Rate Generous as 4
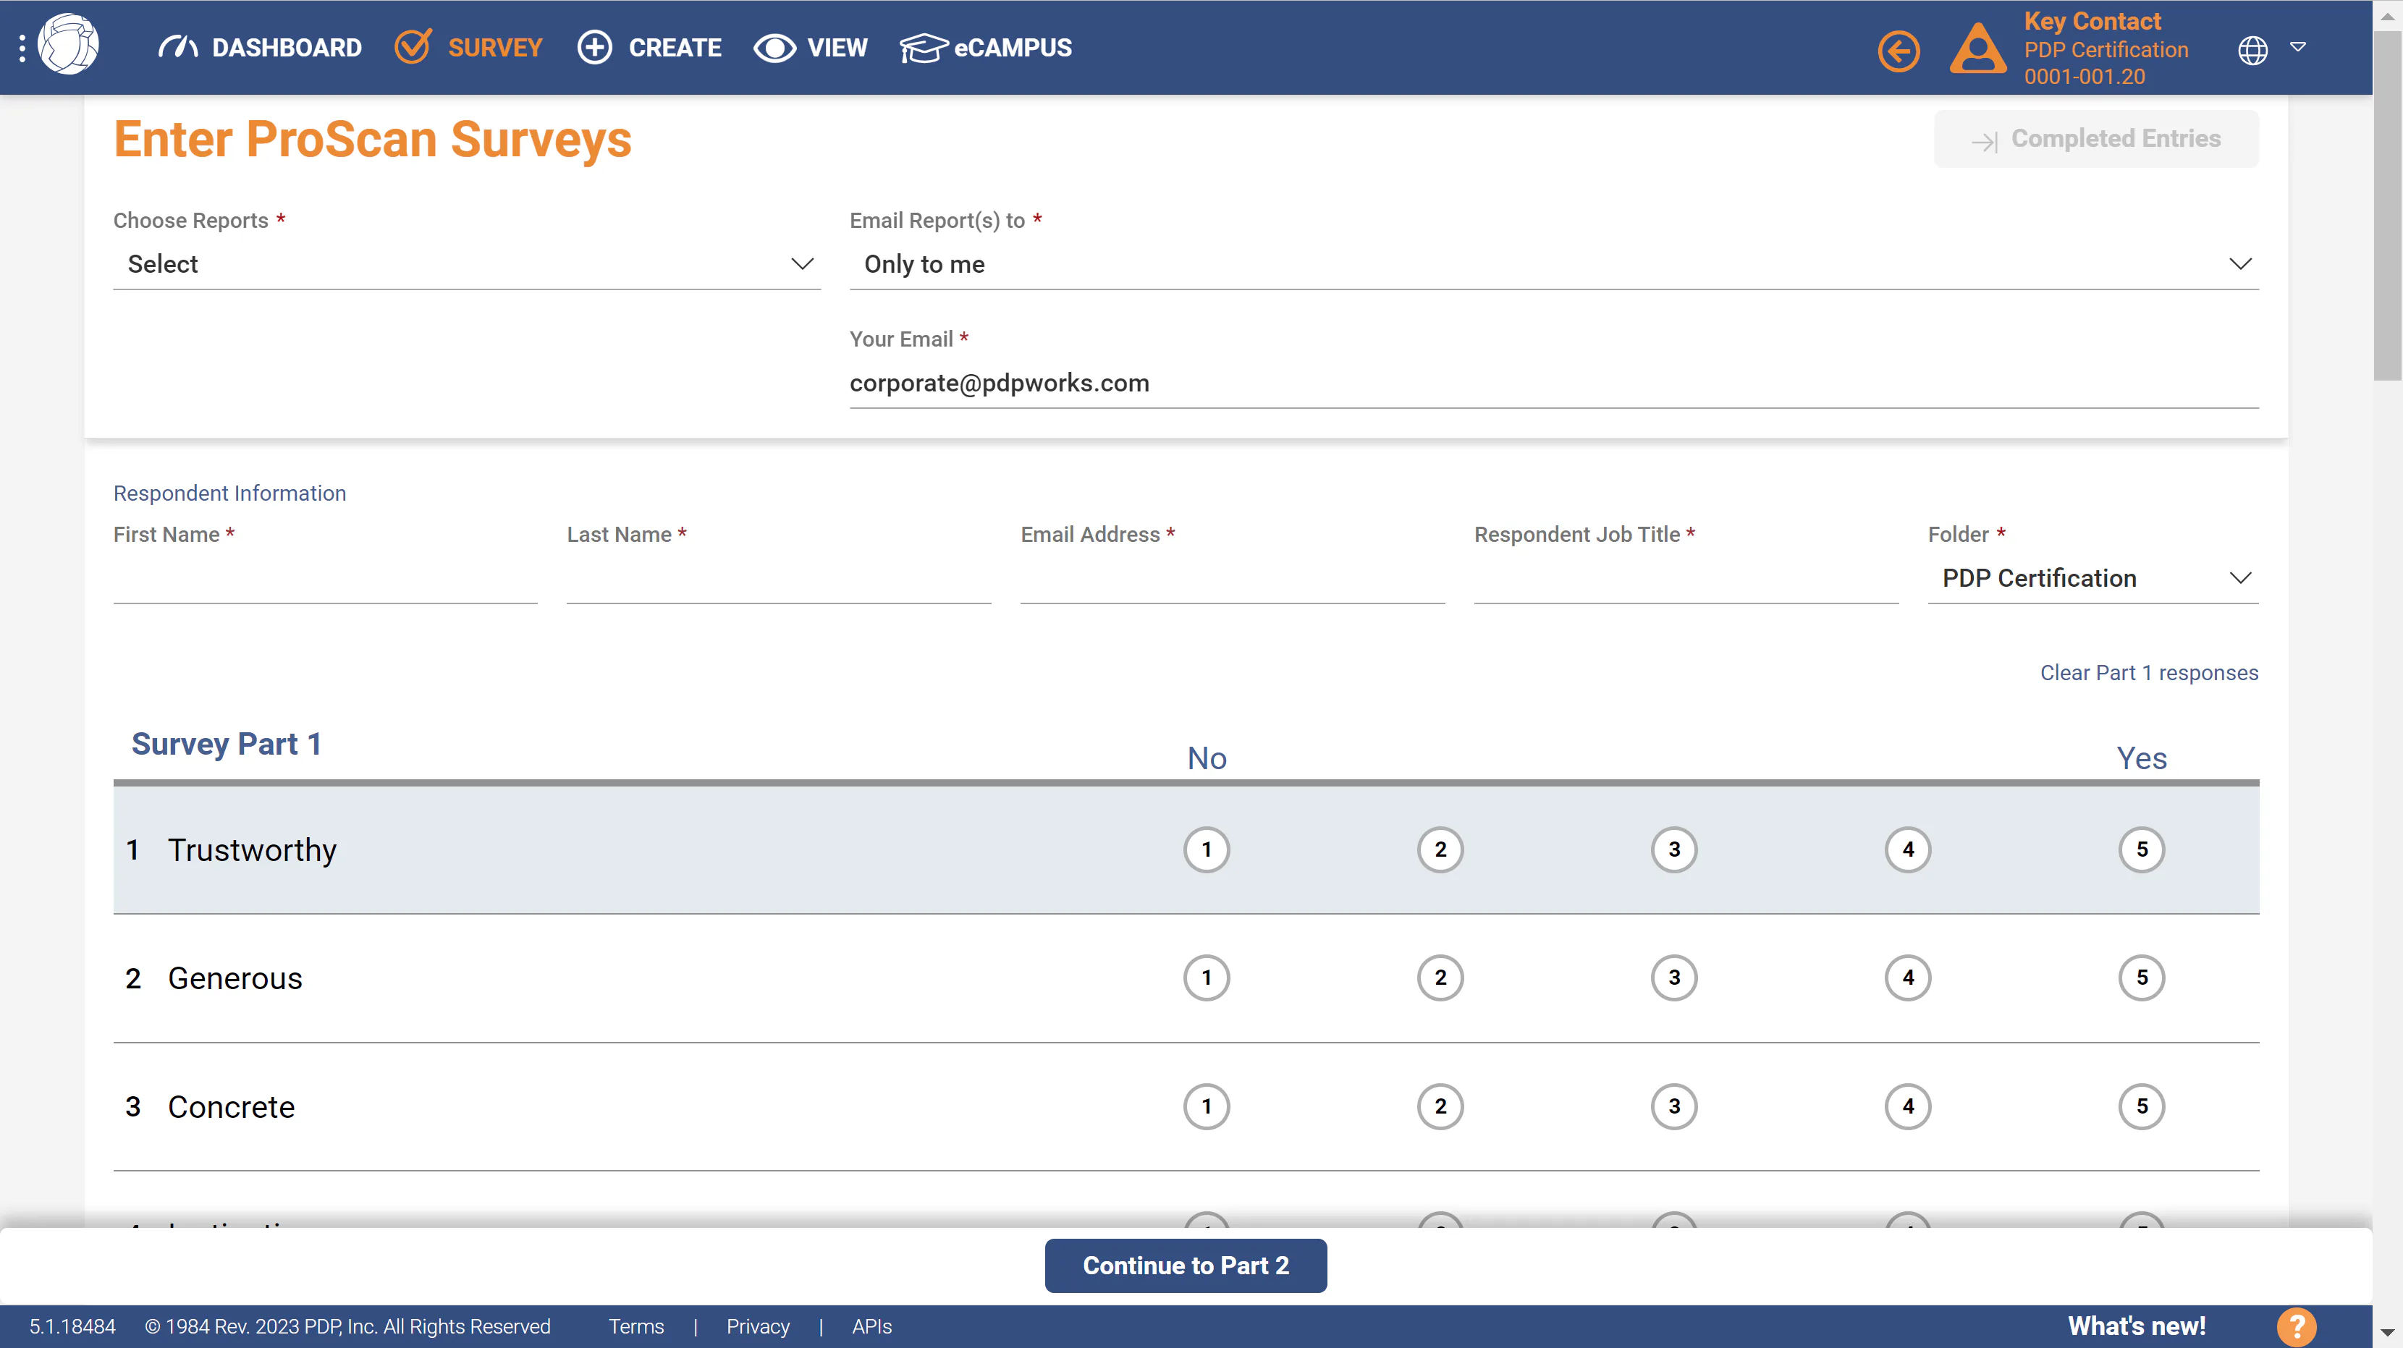 [1908, 977]
